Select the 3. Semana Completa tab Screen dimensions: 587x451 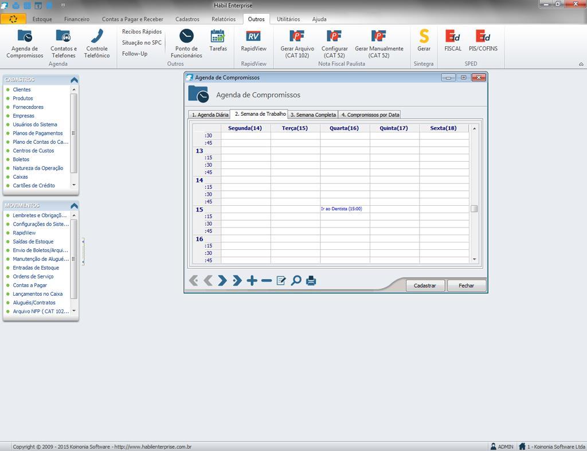[x=313, y=115]
